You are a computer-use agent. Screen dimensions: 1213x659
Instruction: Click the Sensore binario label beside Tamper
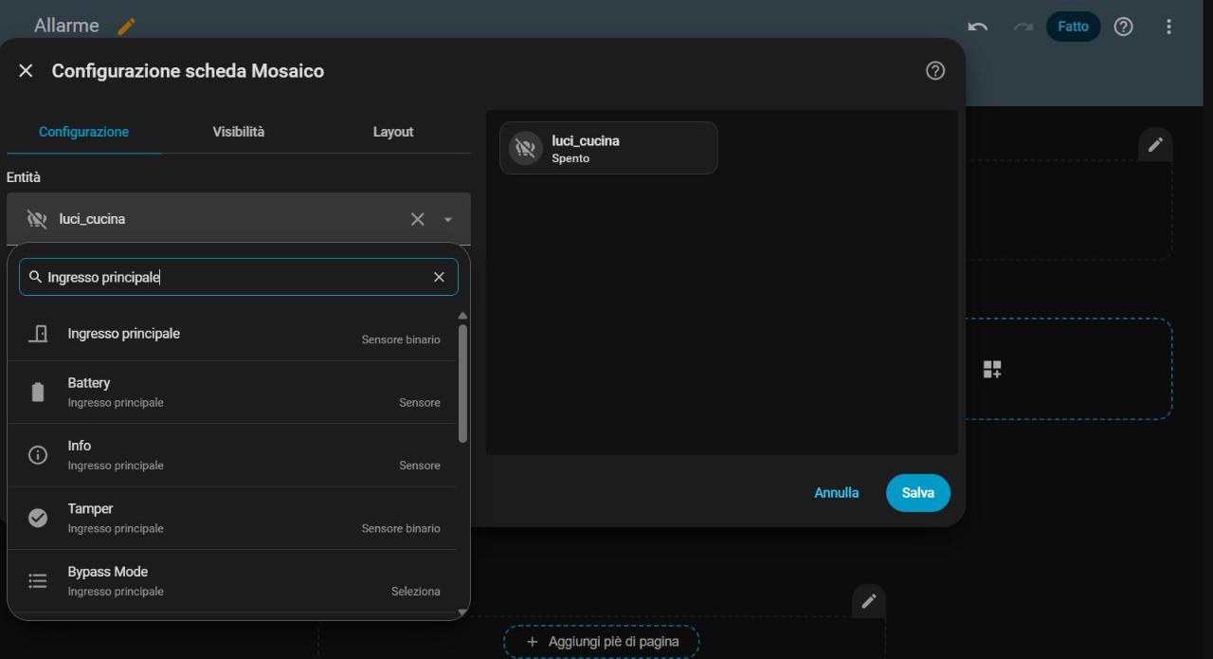coord(401,528)
